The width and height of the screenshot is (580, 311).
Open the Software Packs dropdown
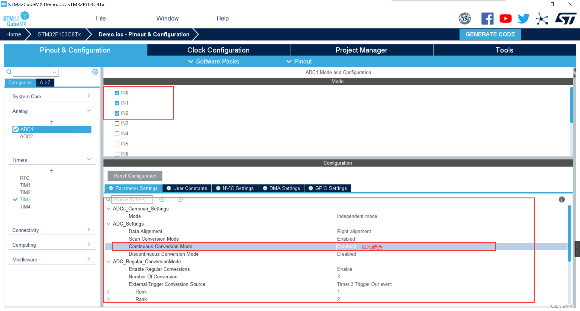pos(214,61)
